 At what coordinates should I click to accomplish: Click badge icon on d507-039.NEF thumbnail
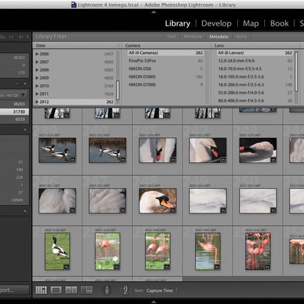tap(117, 267)
